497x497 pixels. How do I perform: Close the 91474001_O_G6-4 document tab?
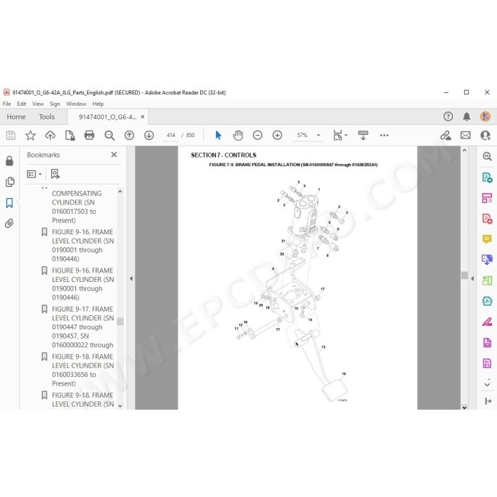click(x=143, y=116)
